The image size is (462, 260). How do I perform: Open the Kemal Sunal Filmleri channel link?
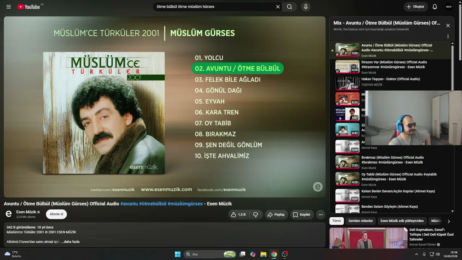[423, 244]
